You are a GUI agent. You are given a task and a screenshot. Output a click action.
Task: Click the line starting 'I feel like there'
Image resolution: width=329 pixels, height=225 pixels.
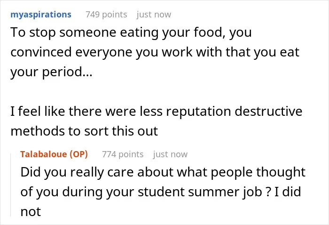tap(157, 112)
